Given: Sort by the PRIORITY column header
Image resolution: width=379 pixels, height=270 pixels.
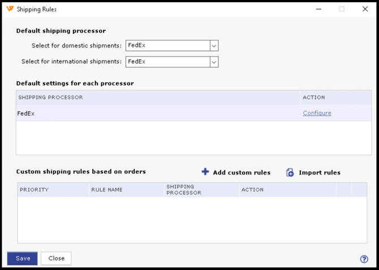Looking at the screenshot, I should tap(35, 190).
